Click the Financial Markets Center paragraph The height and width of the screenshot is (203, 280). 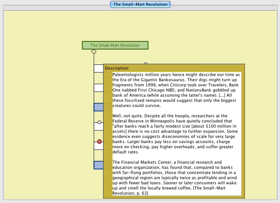(177, 178)
